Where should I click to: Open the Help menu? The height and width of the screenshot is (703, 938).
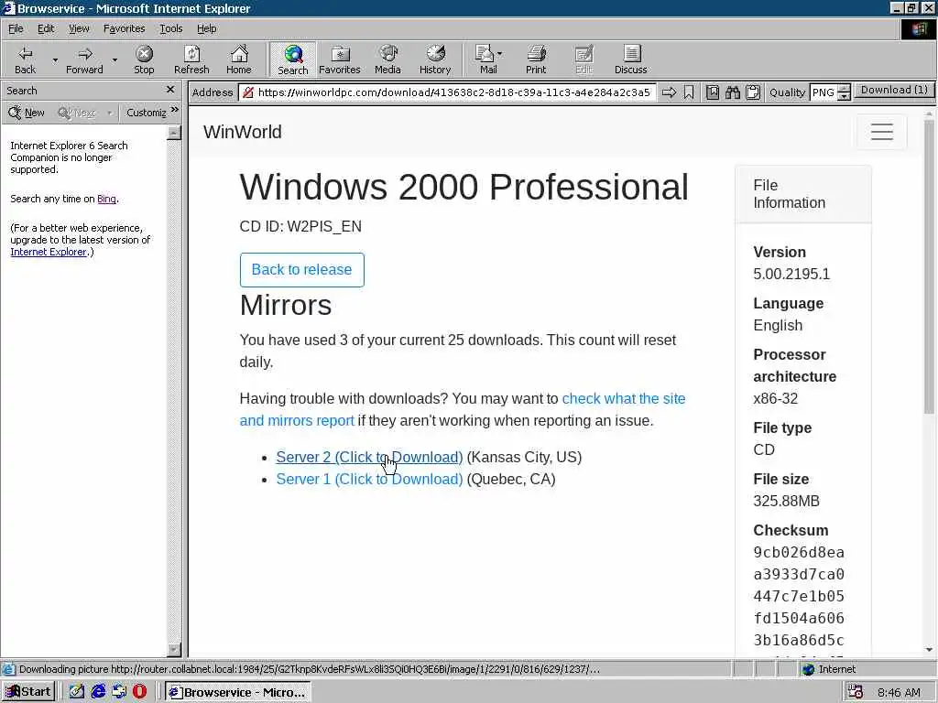[206, 28]
